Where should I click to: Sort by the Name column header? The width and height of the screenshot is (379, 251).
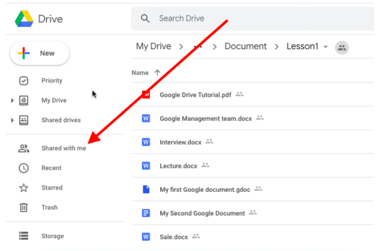click(140, 73)
